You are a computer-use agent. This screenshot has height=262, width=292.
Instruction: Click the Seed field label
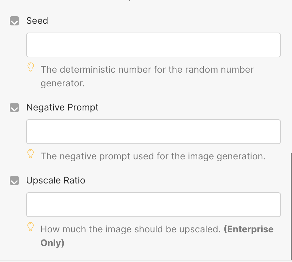[x=37, y=21]
